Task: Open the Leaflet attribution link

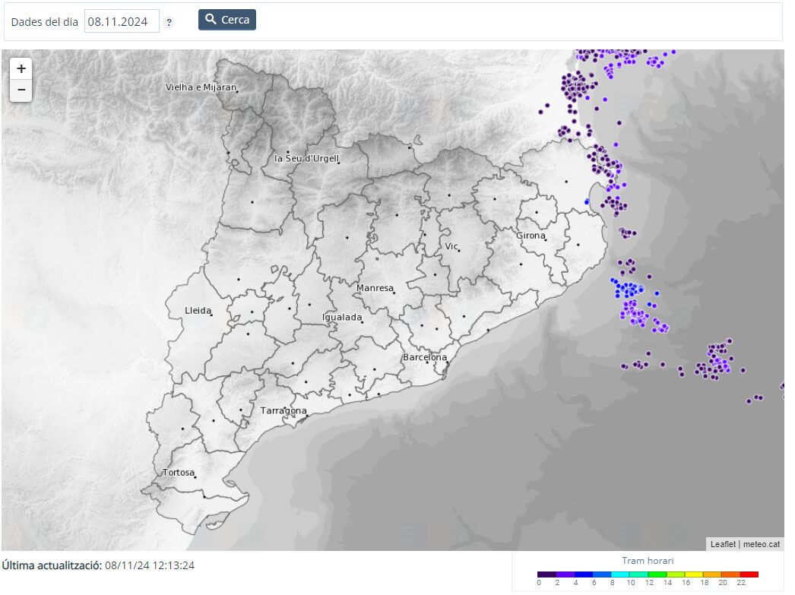Action: [723, 544]
